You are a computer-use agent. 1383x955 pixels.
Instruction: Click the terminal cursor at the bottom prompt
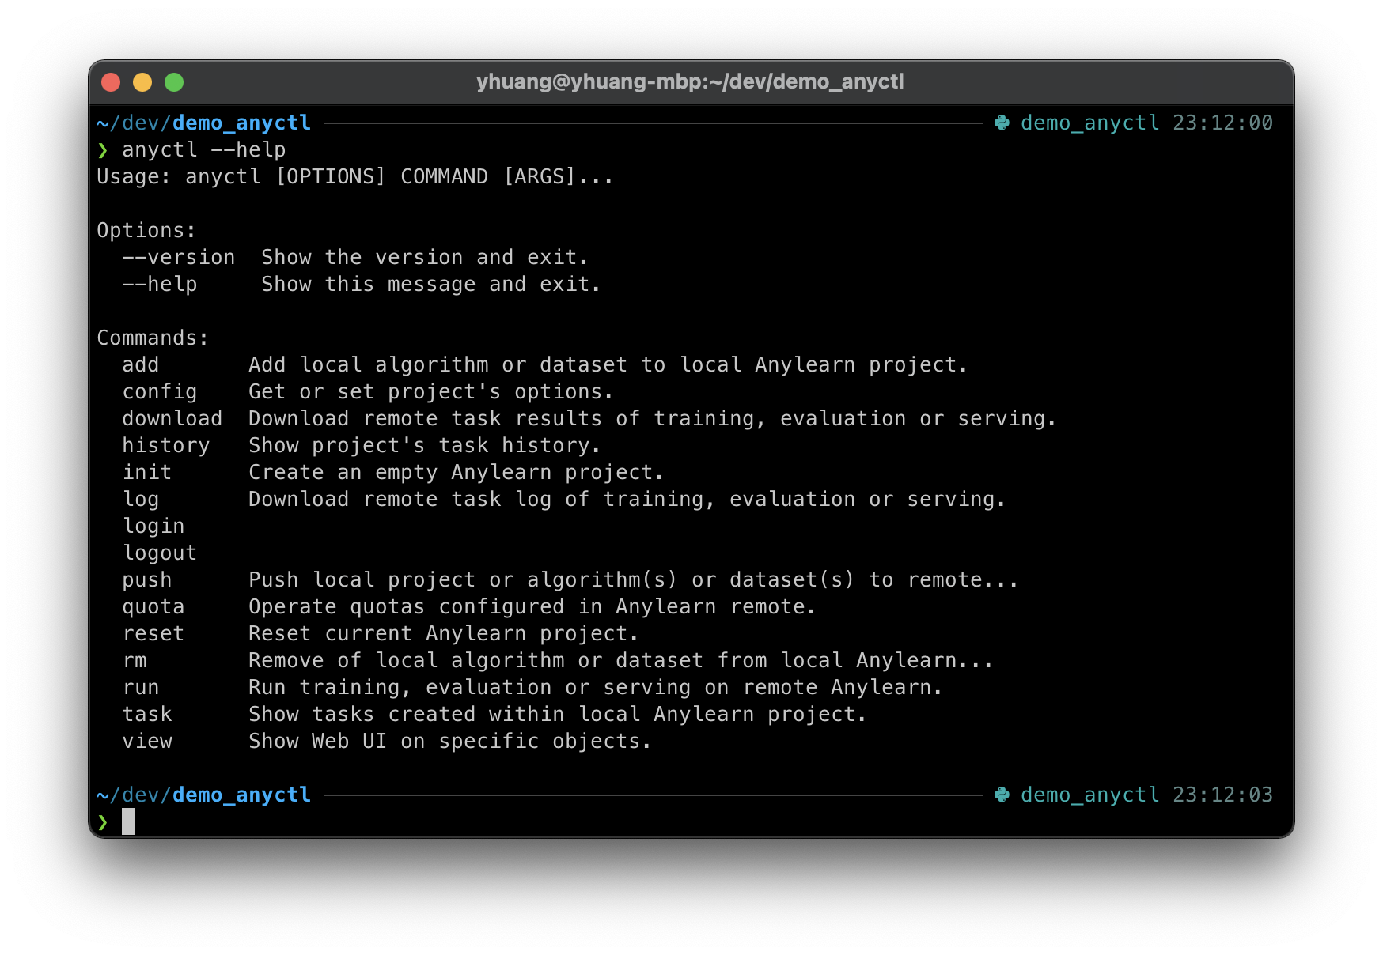coord(128,821)
